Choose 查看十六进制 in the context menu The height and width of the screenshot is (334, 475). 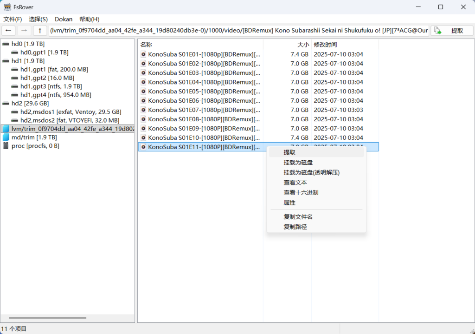316,192
